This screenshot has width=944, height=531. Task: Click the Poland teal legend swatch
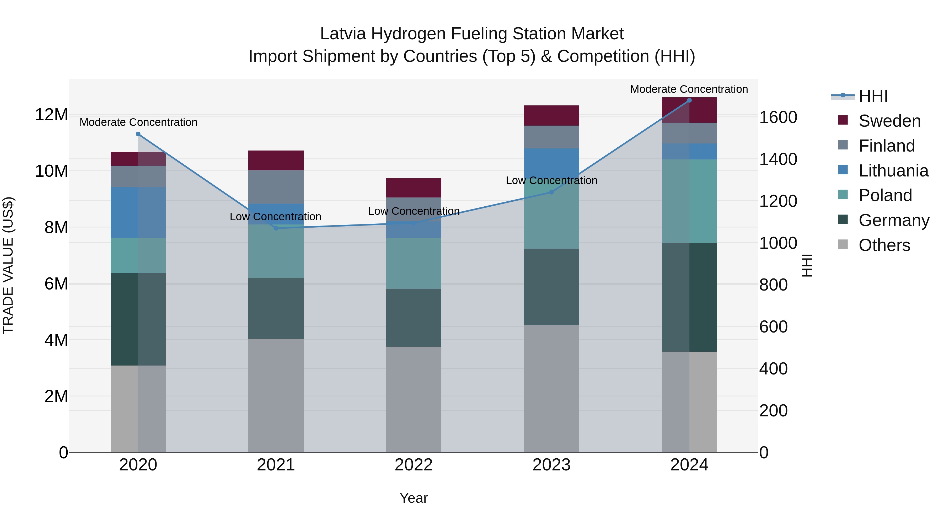[843, 194]
